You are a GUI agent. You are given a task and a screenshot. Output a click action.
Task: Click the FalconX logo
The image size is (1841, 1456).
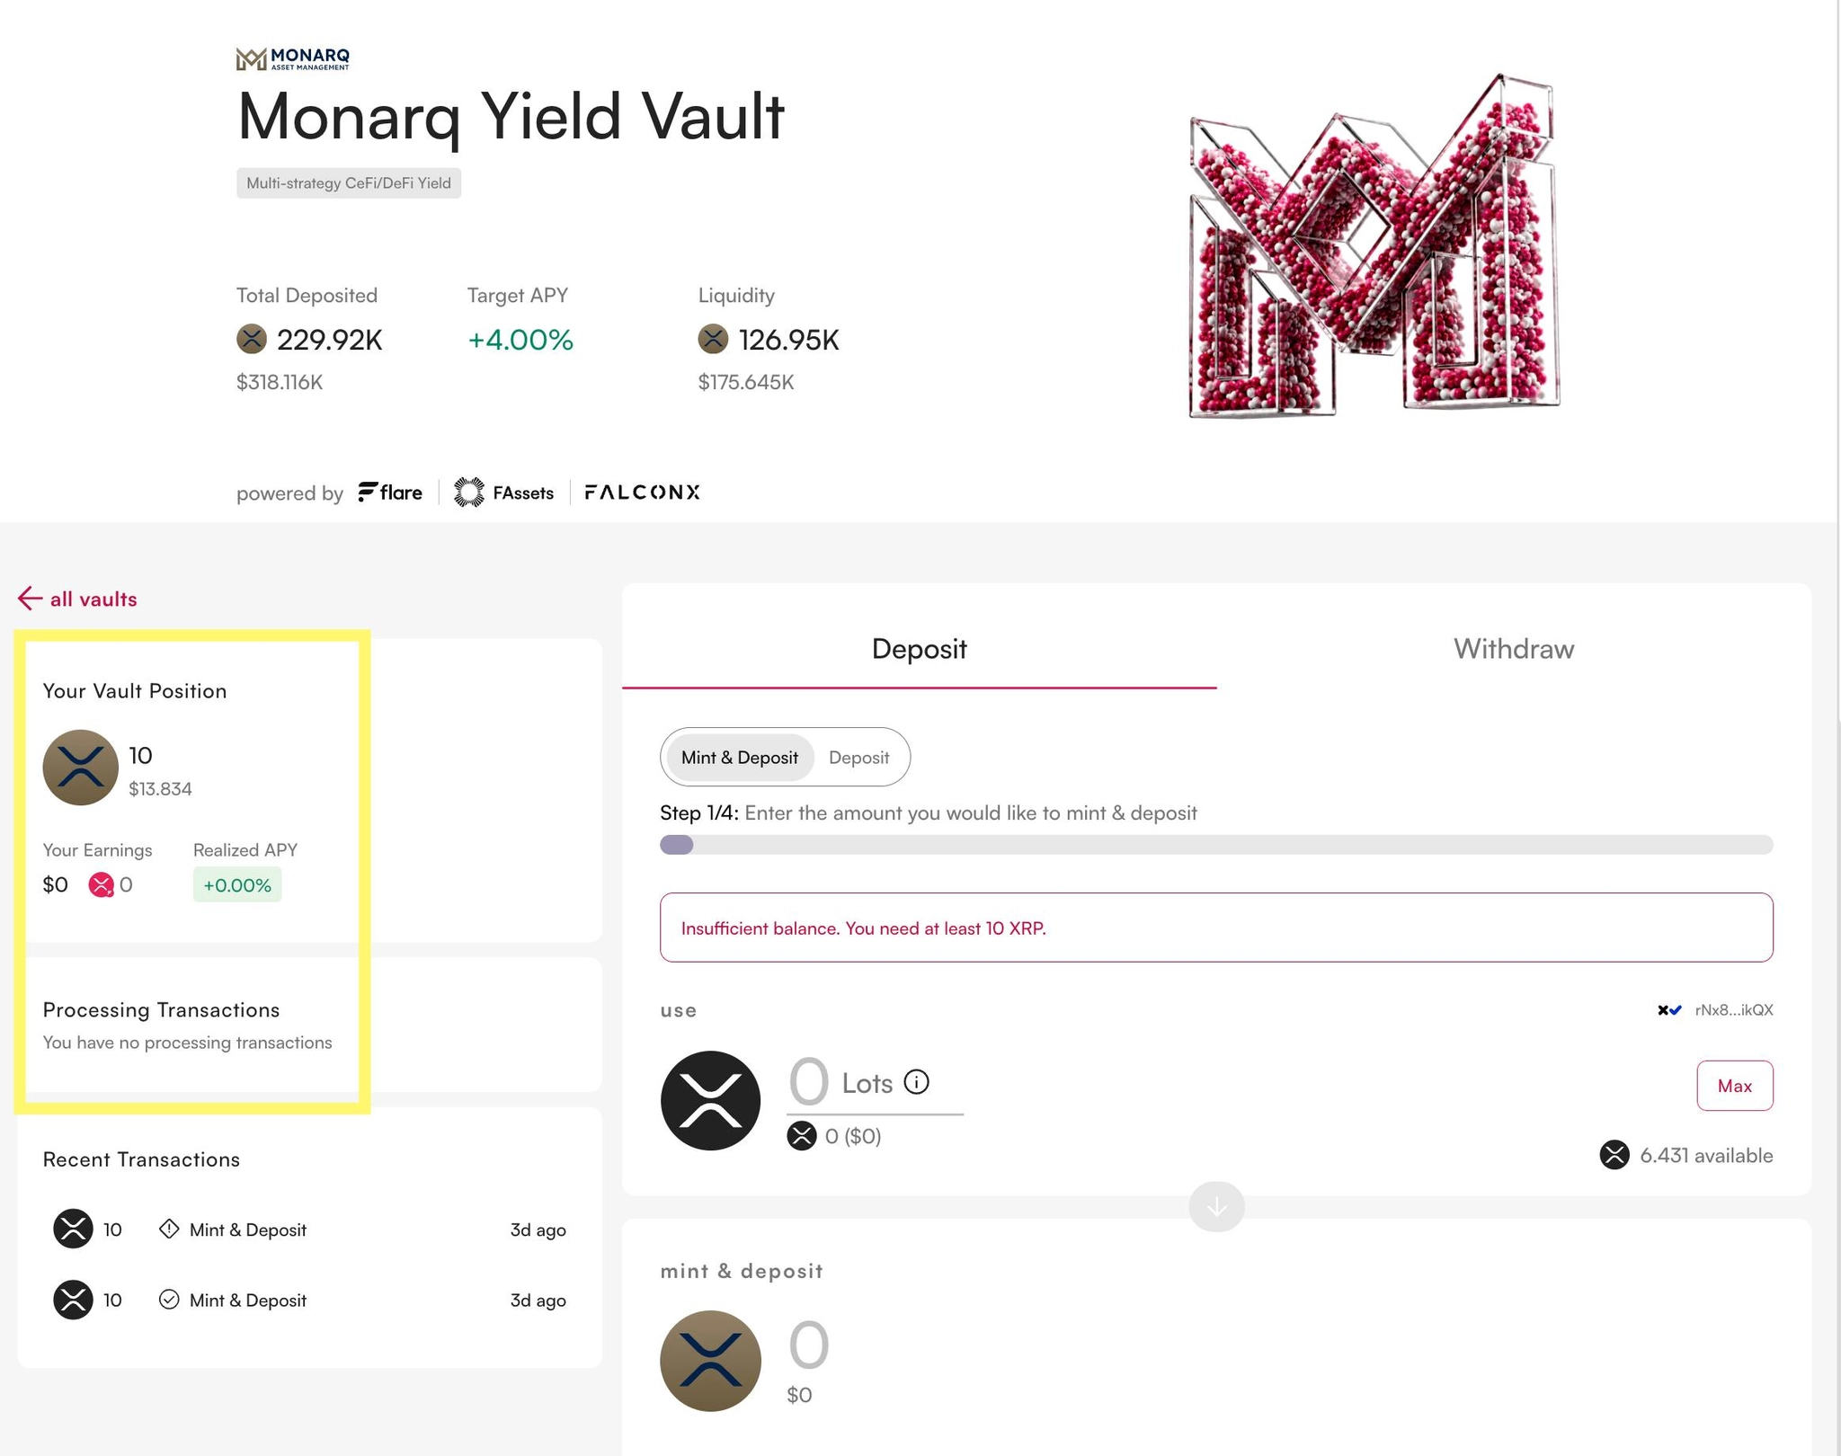click(642, 493)
